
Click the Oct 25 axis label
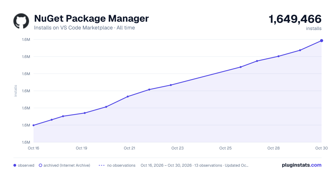(x=226, y=148)
